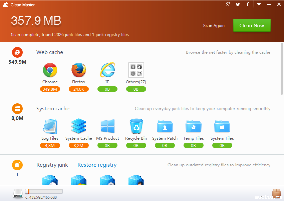Click the System cache category icon
The width and height of the screenshot is (284, 201).
(17, 109)
